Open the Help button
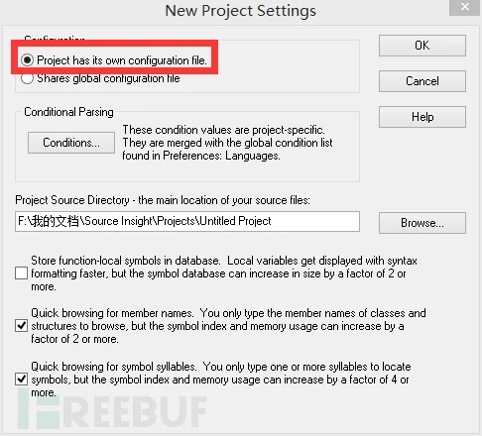Screen dimensions: 482x436 [422, 117]
